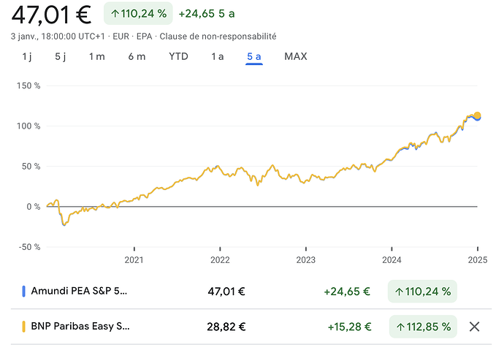Click the 110,24 % badge beside main price
Image resolution: width=504 pixels, height=350 pixels.
(x=138, y=13)
